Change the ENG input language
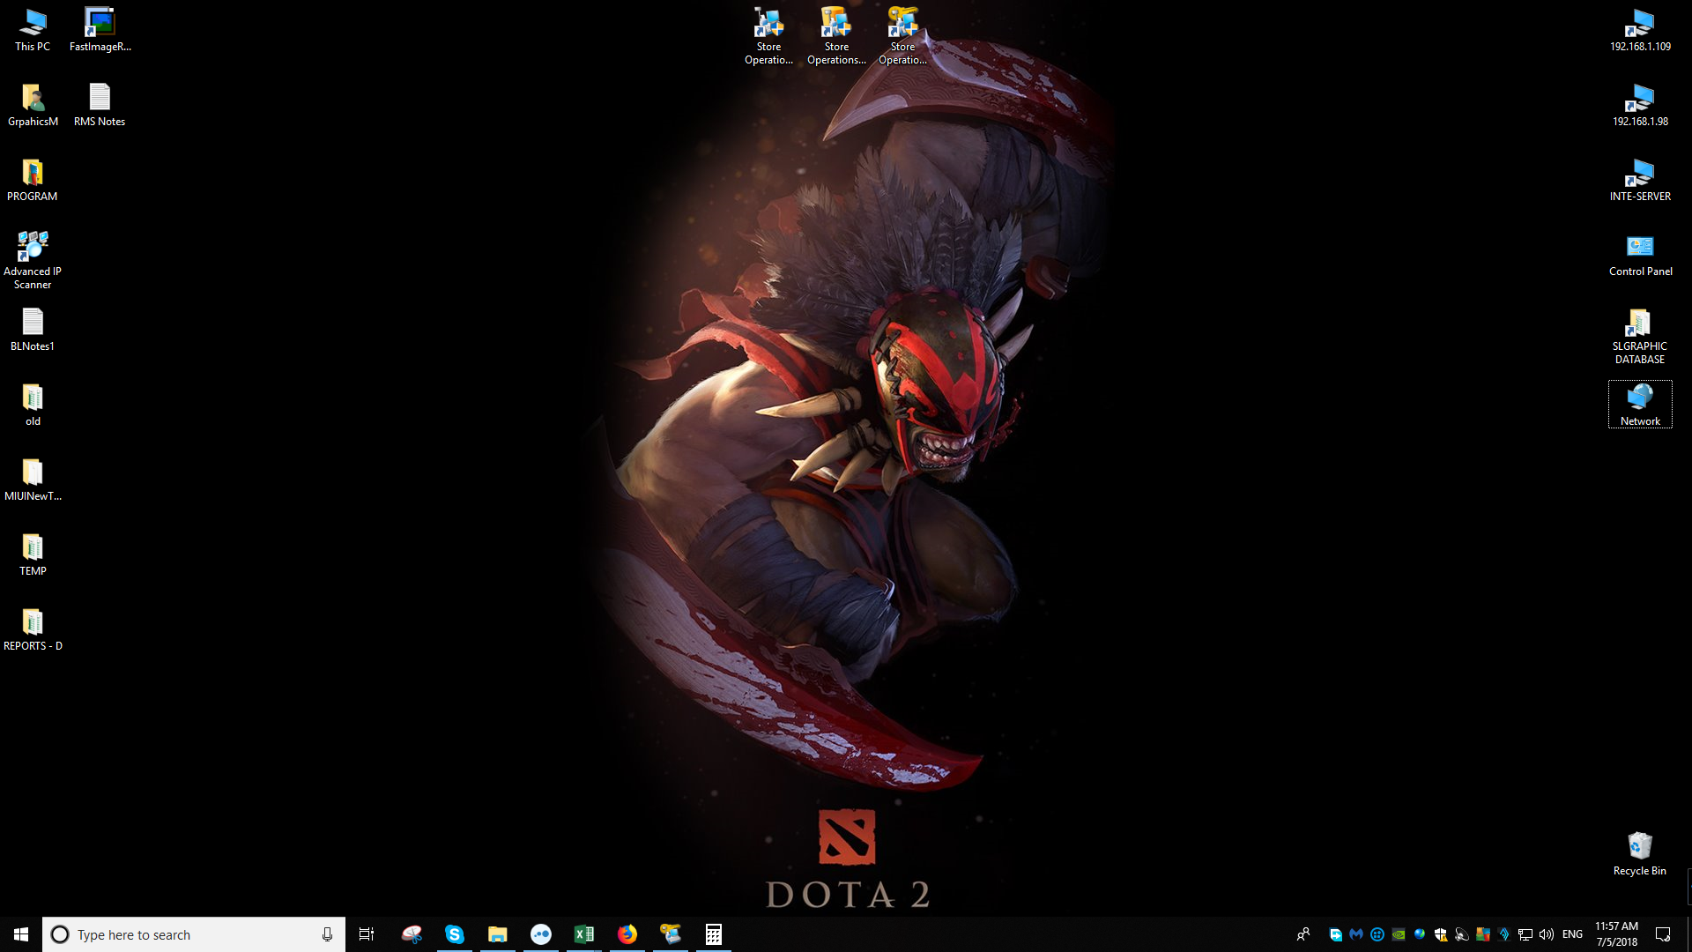 (x=1572, y=934)
